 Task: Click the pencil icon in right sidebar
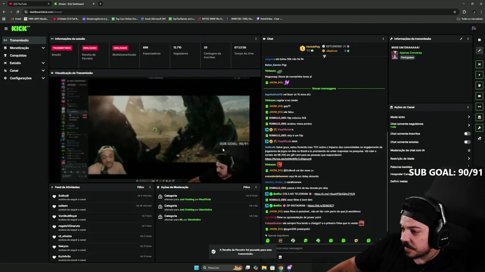click(479, 50)
